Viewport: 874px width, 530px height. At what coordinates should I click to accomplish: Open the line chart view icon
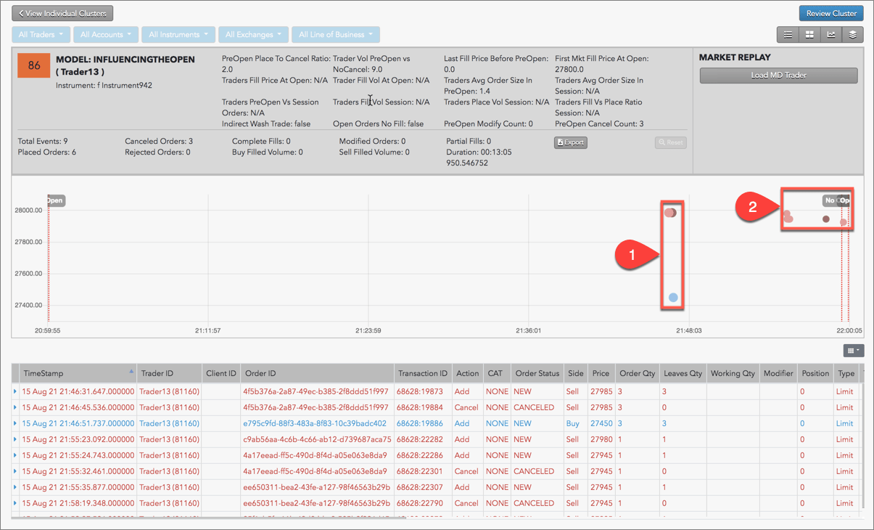pos(830,34)
